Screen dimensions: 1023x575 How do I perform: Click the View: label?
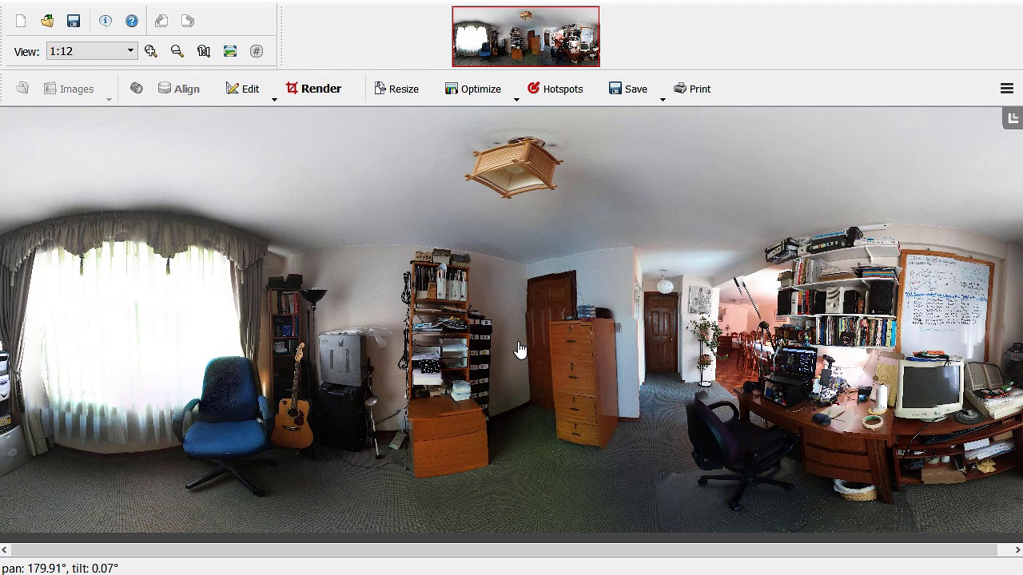click(x=26, y=51)
